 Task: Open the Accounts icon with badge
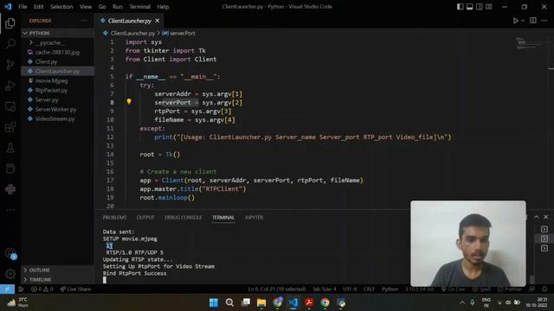click(10, 253)
